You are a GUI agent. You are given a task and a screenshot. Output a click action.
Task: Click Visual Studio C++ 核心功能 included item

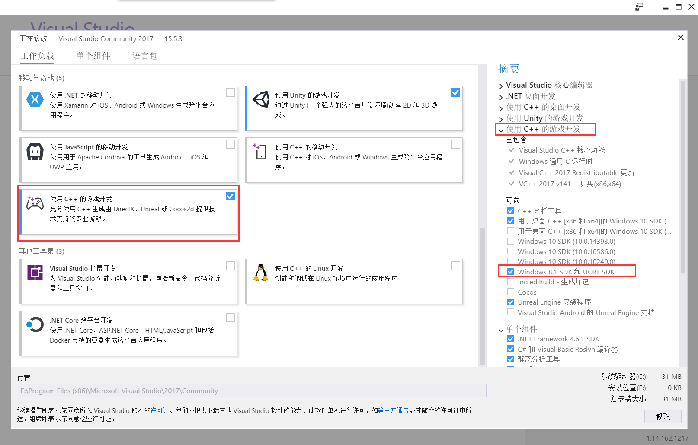pyautogui.click(x=562, y=150)
